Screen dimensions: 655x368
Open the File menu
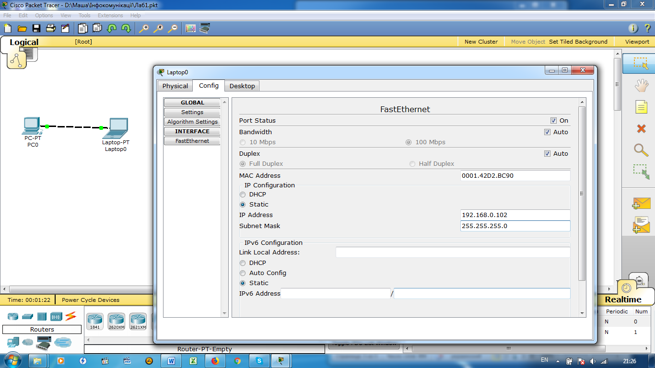click(7, 15)
